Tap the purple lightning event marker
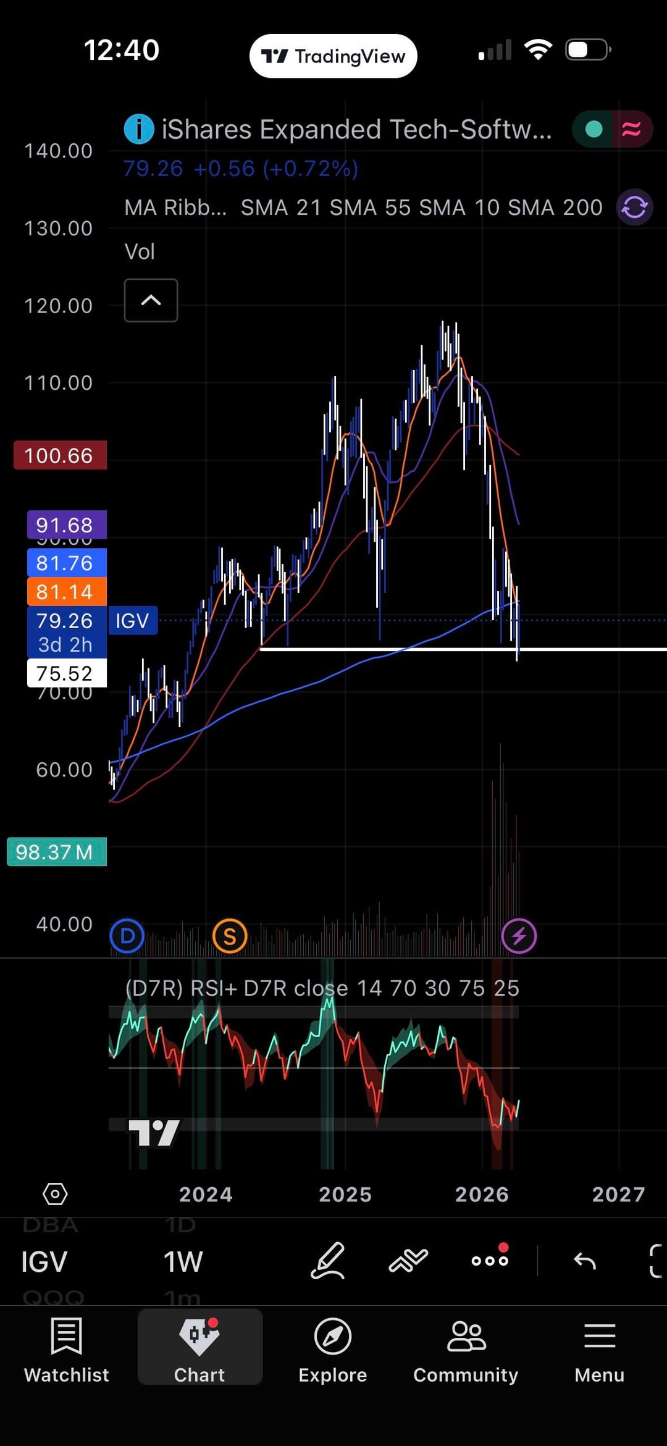Viewport: 667px width, 1446px height. point(519,936)
